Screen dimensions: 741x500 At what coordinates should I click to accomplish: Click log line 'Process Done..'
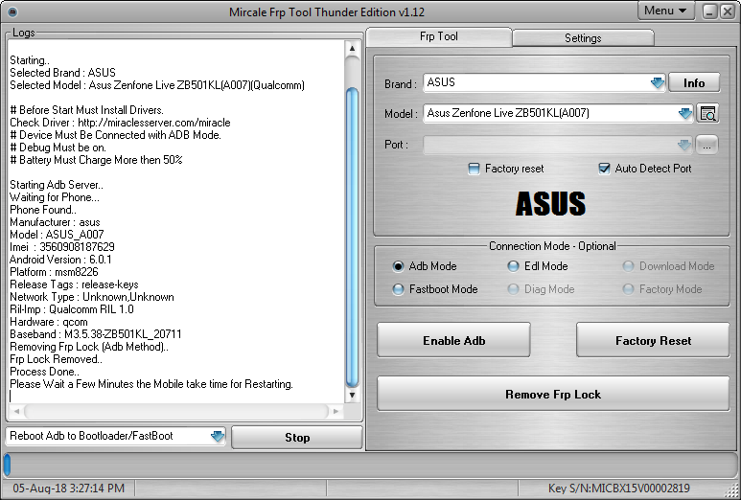44,372
